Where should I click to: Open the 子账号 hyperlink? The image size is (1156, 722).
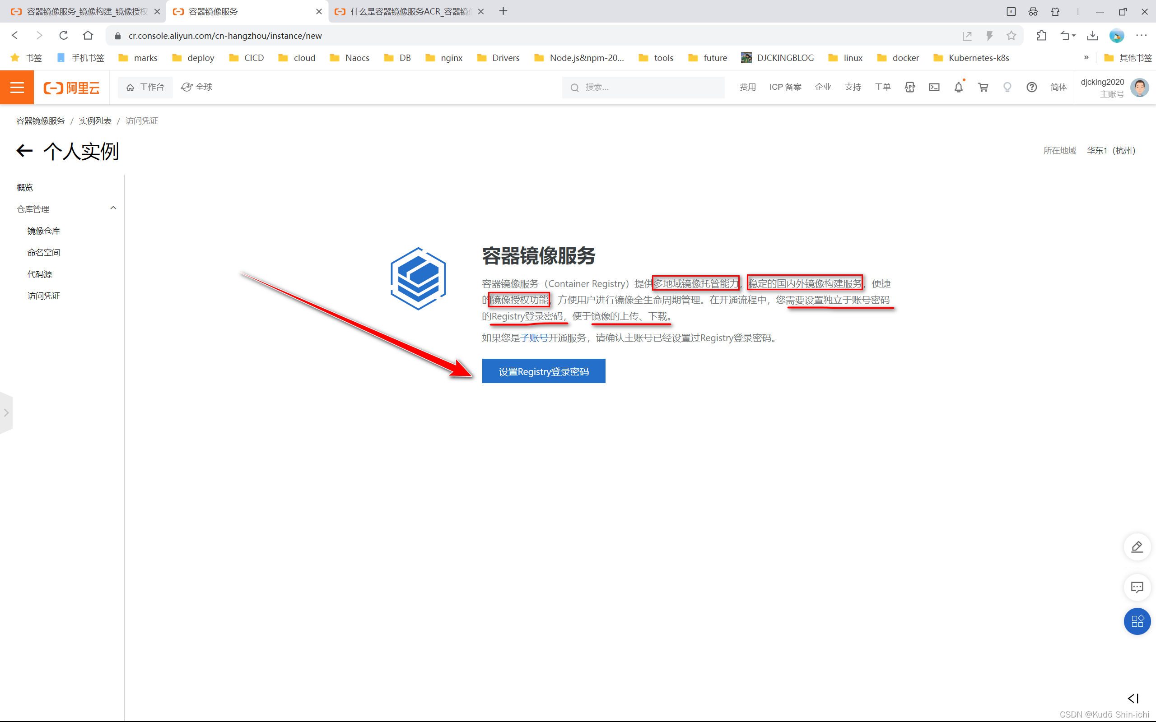[534, 338]
